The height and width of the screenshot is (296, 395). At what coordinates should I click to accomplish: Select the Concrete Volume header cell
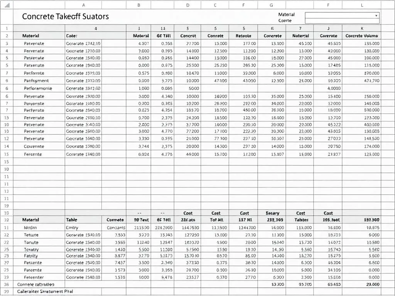tap(362, 35)
